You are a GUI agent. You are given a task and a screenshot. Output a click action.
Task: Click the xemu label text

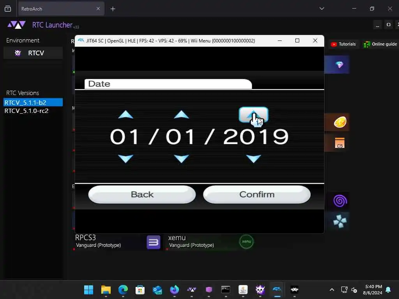177,238
